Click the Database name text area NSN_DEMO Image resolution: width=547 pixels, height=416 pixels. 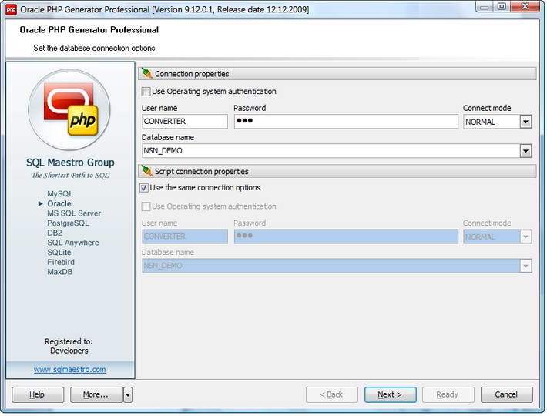tap(331, 151)
